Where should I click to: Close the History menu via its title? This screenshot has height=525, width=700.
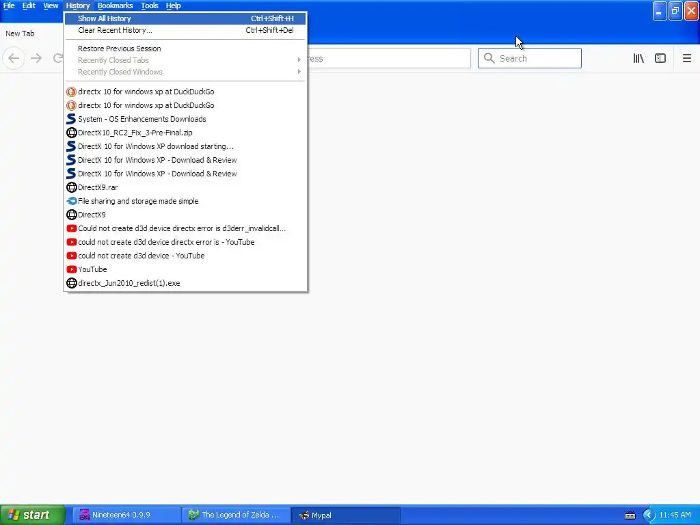point(78,5)
